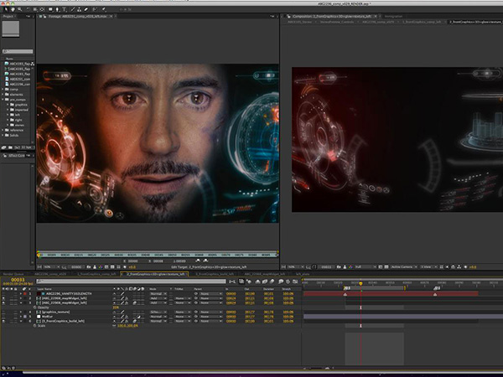The width and height of the screenshot is (503, 377).
Task: Open Full resolution dropdown in Composition viewer
Action: click(366, 266)
